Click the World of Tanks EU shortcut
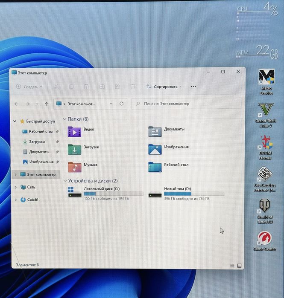The height and width of the screenshot is (298, 284). (265, 211)
